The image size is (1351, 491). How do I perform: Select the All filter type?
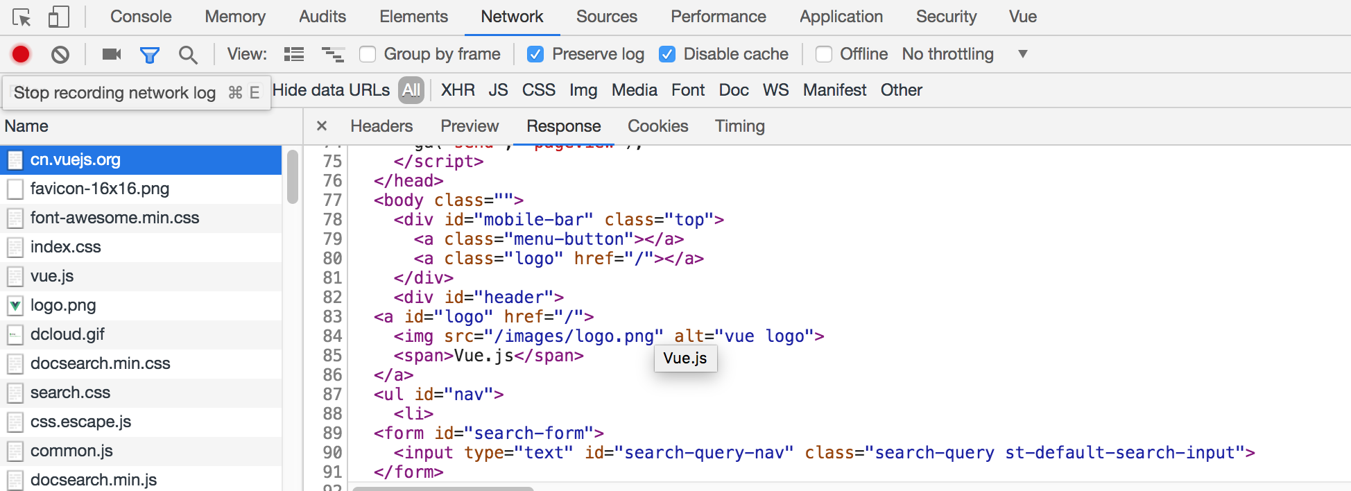(x=411, y=90)
